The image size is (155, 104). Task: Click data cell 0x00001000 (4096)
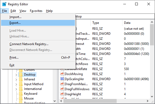[136, 79]
